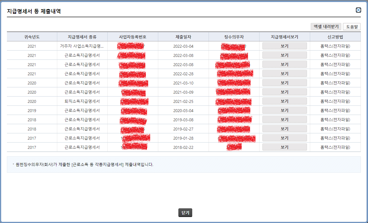Image resolution: width=368 pixels, height=223 pixels.
Task: Click 보기 on the 2021-03-09 submission row
Action: 284,92
